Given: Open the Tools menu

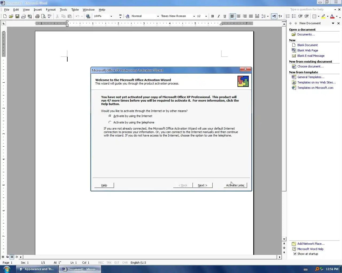Looking at the screenshot, I should [x=63, y=10].
